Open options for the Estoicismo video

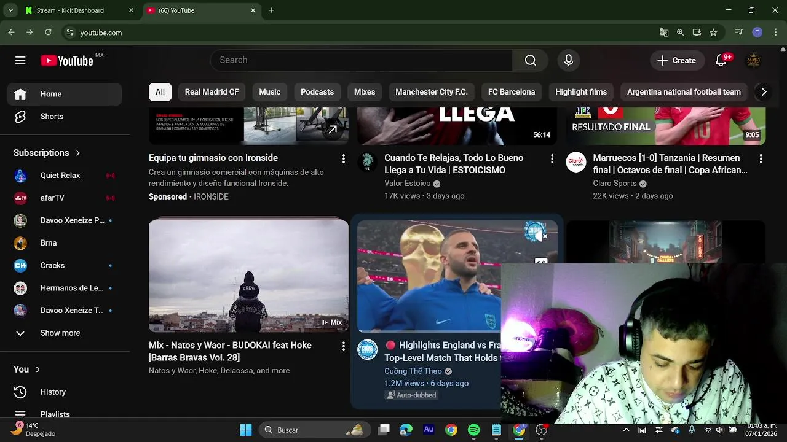552,158
